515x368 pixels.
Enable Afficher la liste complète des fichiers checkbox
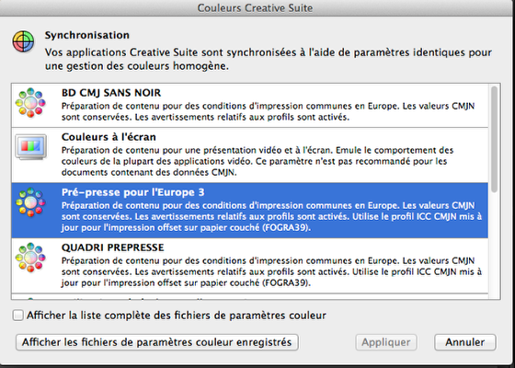[17, 316]
